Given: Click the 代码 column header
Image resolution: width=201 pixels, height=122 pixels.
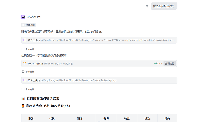Looking at the screenshot, I should coord(52,119).
